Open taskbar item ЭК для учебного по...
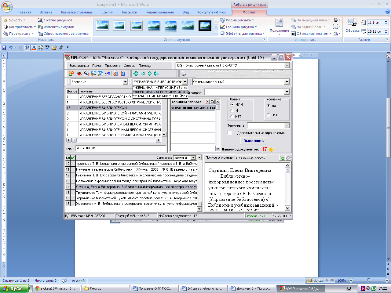Viewport: 391px width, 293px height. (203, 288)
